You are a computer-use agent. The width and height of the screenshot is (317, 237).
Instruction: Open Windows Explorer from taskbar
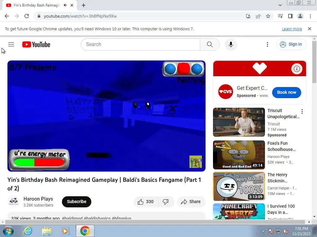pos(47,231)
